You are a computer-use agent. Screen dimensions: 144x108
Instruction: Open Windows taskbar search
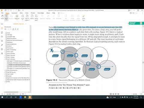point(7,97)
